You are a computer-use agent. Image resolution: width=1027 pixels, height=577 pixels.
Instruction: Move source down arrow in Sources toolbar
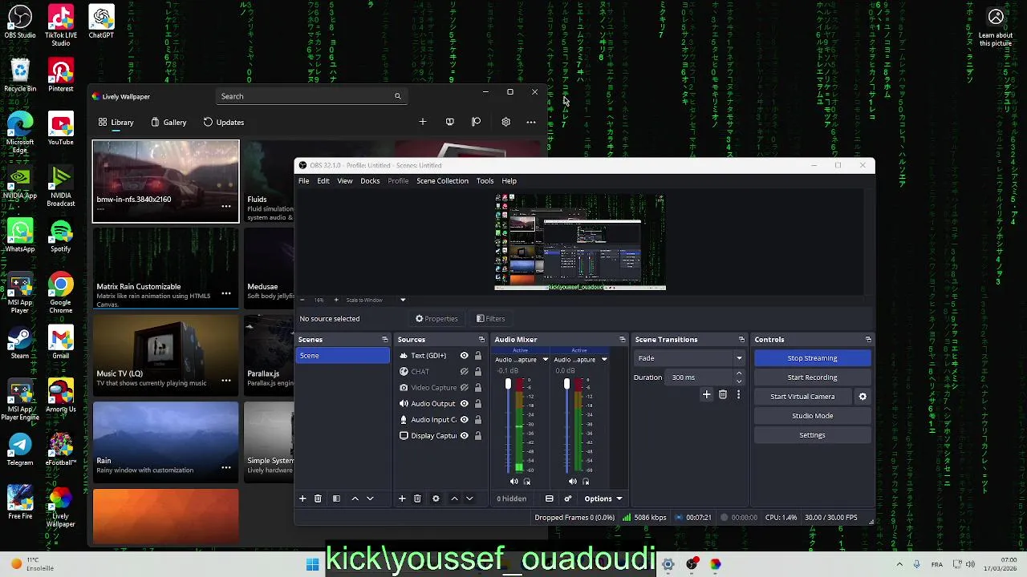[x=469, y=498]
